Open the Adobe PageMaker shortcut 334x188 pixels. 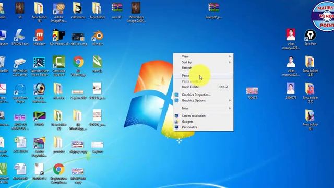[x=40, y=147]
